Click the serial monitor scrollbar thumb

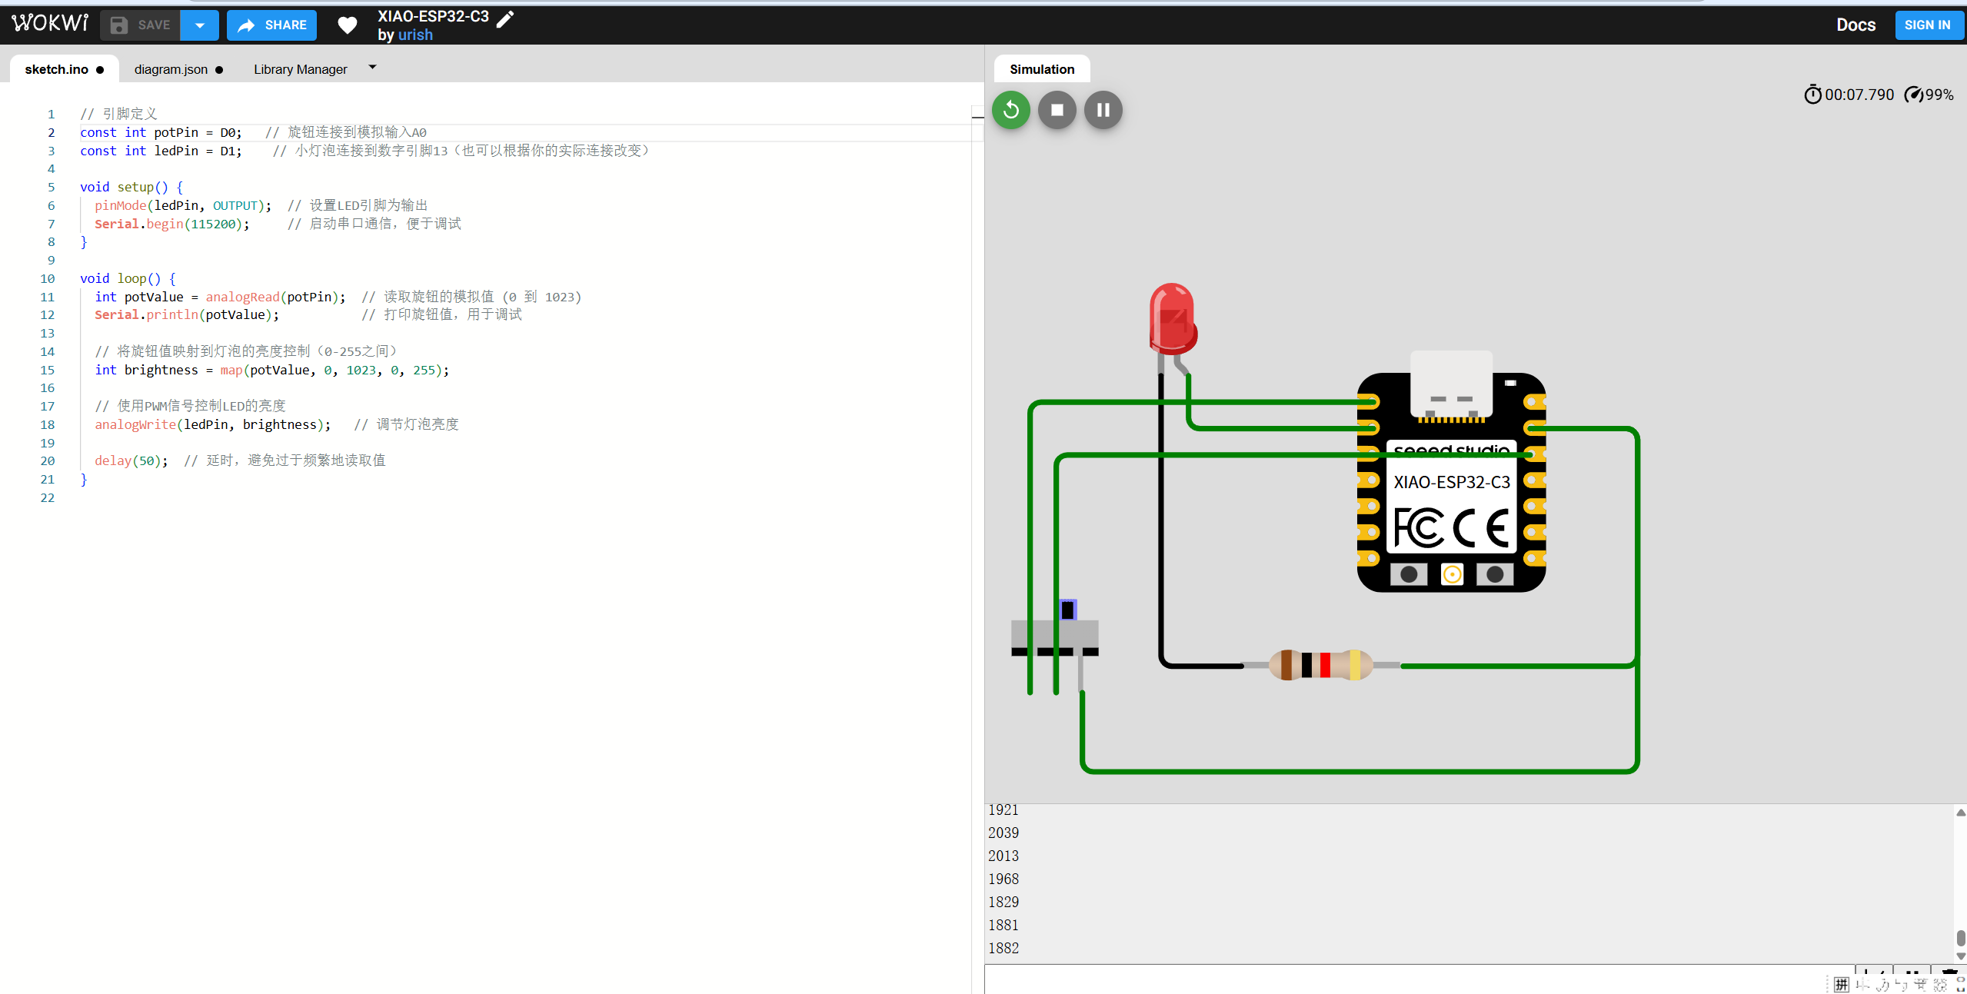(1960, 938)
